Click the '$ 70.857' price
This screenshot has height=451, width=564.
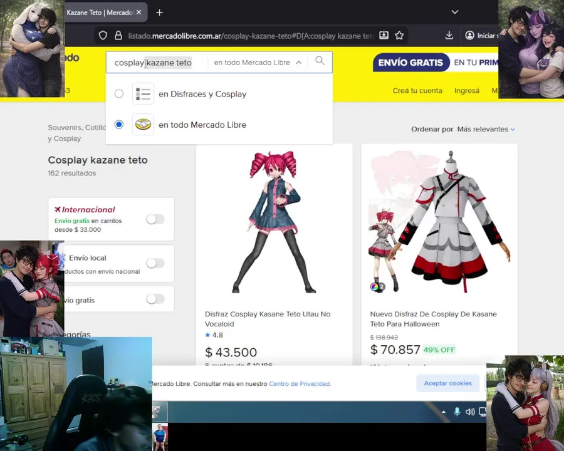pyautogui.click(x=395, y=350)
